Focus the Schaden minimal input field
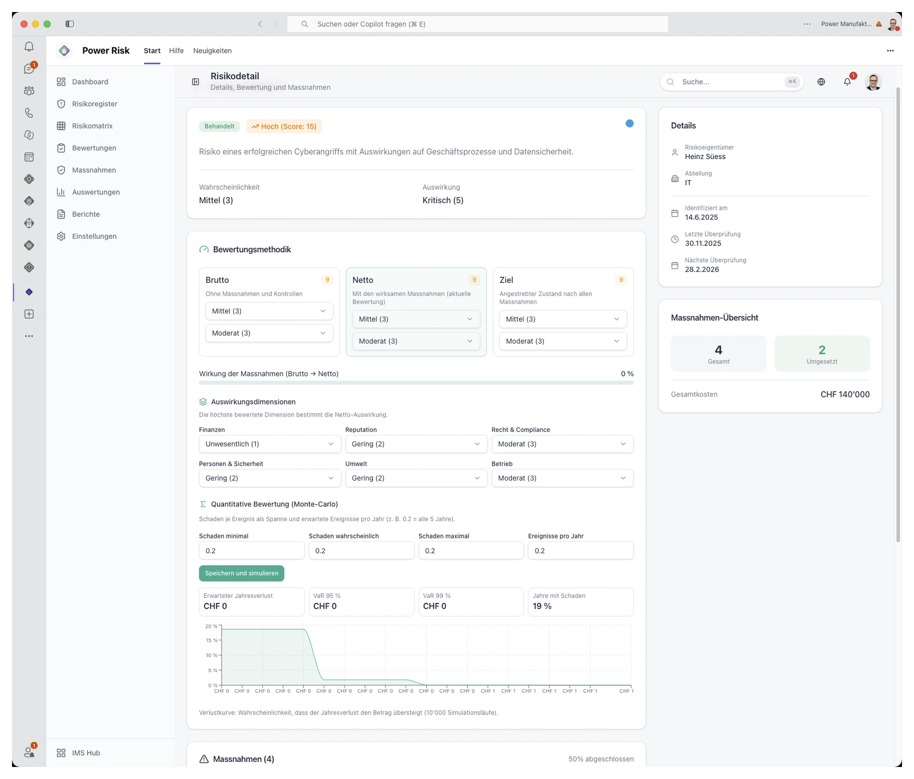This screenshot has height=779, width=914. tap(251, 550)
